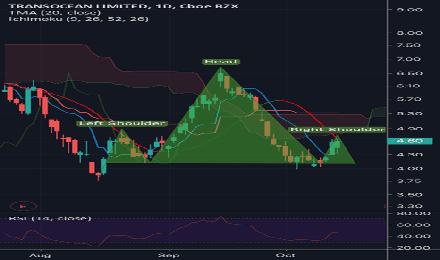Click the Oct label on time axis
Screen dimensions: 440x260
coord(285,255)
